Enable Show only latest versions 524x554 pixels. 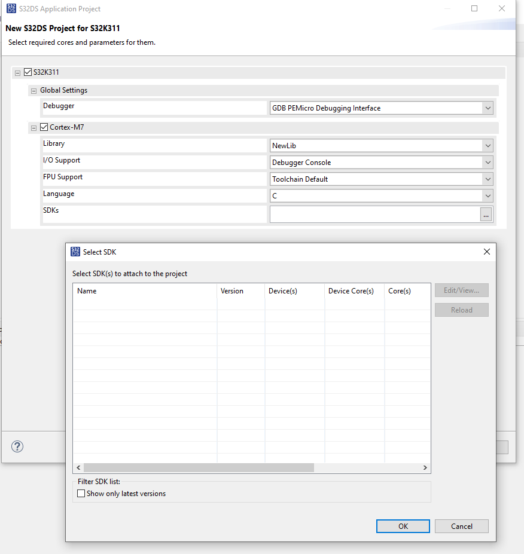coord(81,492)
